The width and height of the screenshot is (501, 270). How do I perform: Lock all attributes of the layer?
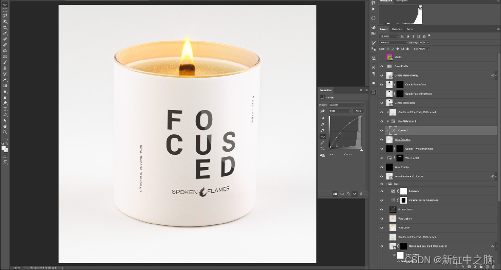point(407,49)
